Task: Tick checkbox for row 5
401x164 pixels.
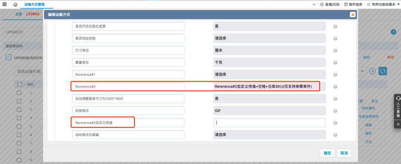Action: pos(19,127)
